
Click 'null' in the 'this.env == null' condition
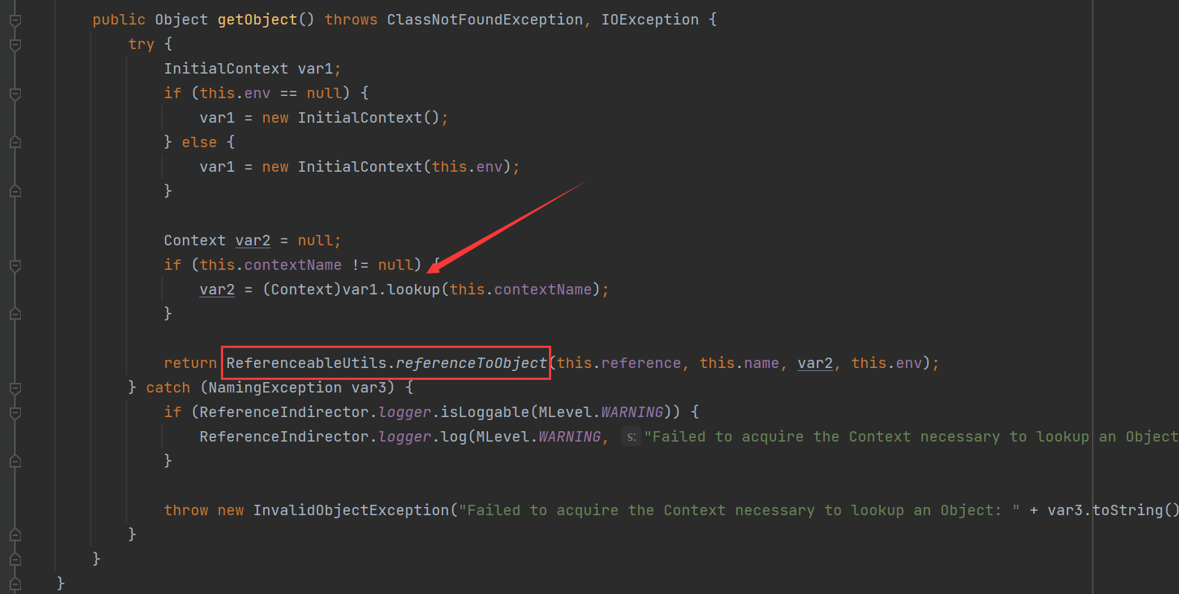(324, 94)
